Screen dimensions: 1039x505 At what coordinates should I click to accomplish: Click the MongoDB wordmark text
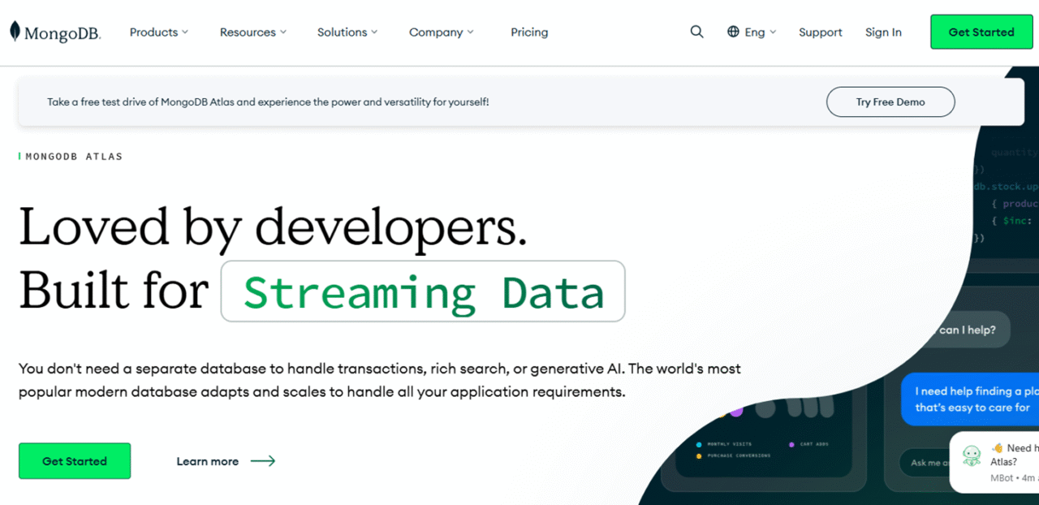(63, 33)
